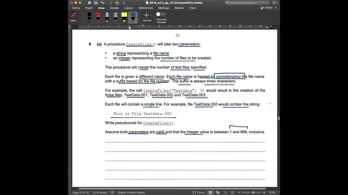Click page number 12 at top

(177, 35)
